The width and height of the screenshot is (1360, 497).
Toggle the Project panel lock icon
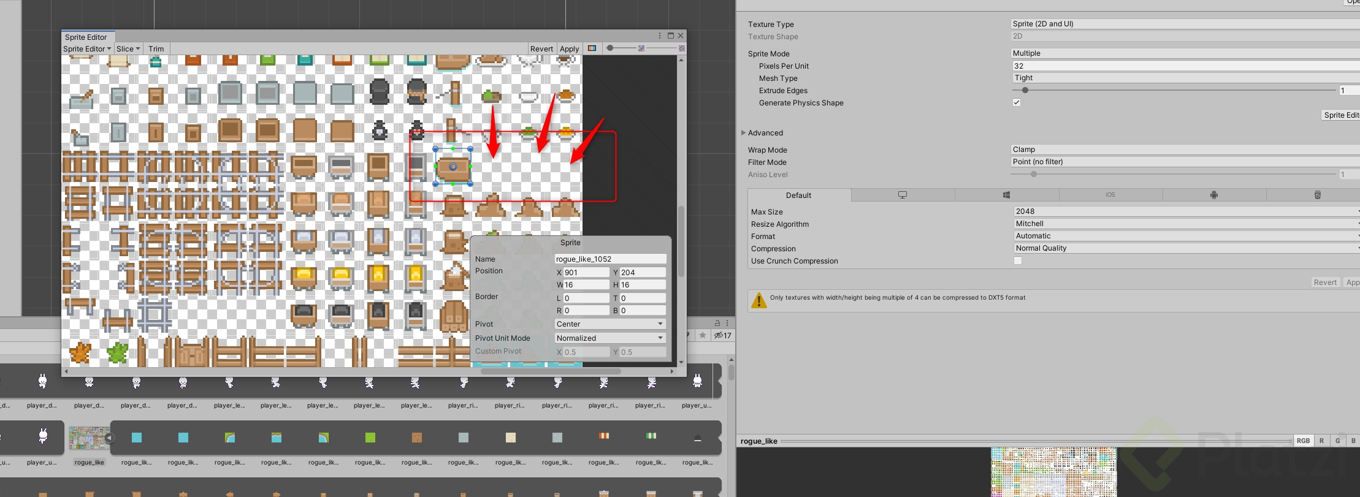click(717, 323)
